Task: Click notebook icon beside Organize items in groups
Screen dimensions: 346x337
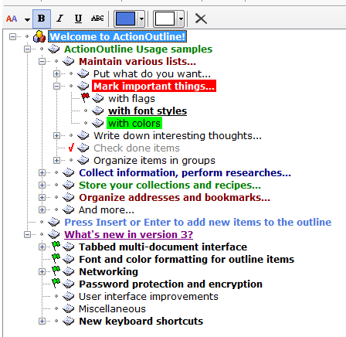Action: click(83, 160)
